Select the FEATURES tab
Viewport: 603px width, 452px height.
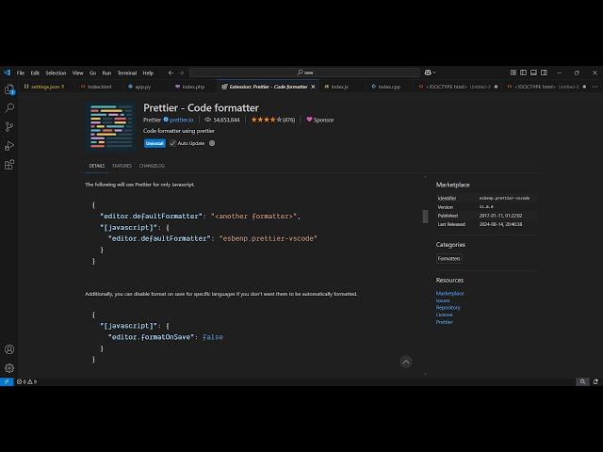click(x=122, y=166)
